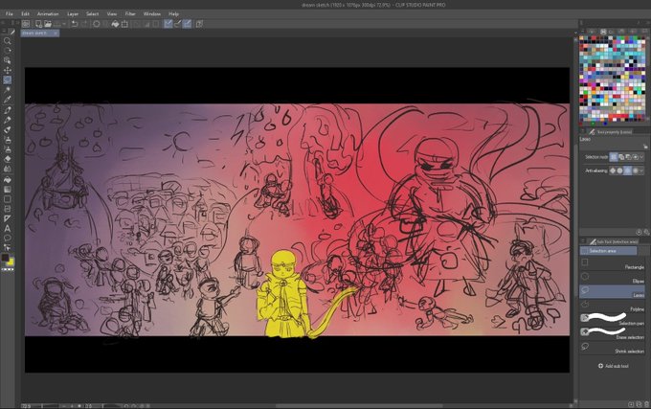Select the Ruler tool in toolbox
The image size is (651, 409).
tap(7, 218)
